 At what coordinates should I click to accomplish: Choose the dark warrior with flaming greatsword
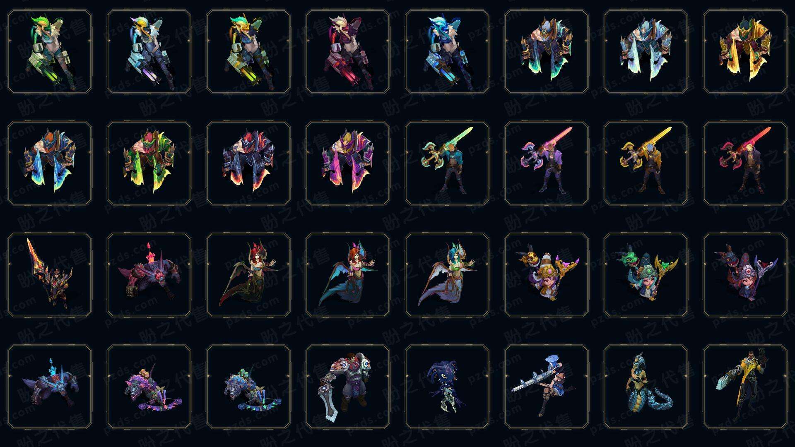[x=50, y=275]
